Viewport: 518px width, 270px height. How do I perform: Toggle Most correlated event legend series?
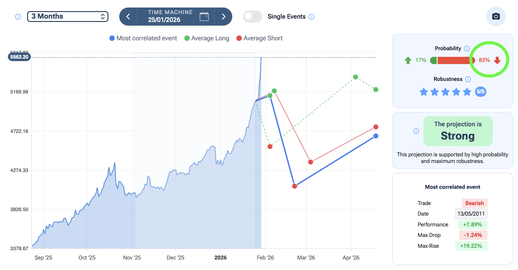(x=143, y=38)
